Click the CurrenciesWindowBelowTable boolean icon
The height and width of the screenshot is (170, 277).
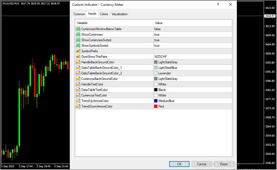(78, 29)
